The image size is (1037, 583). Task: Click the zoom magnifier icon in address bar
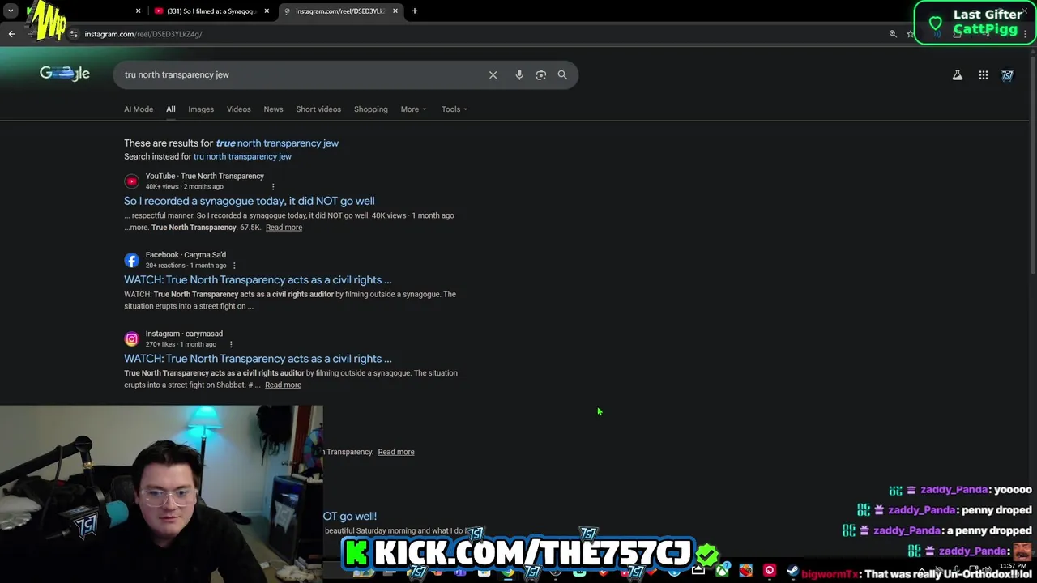(x=893, y=34)
